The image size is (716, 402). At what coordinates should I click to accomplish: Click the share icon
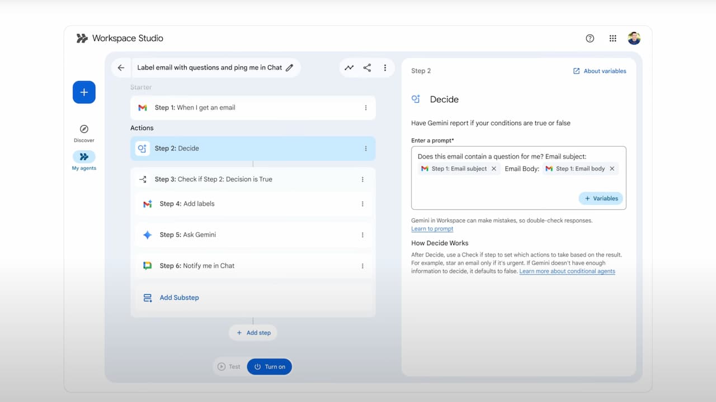(367, 68)
